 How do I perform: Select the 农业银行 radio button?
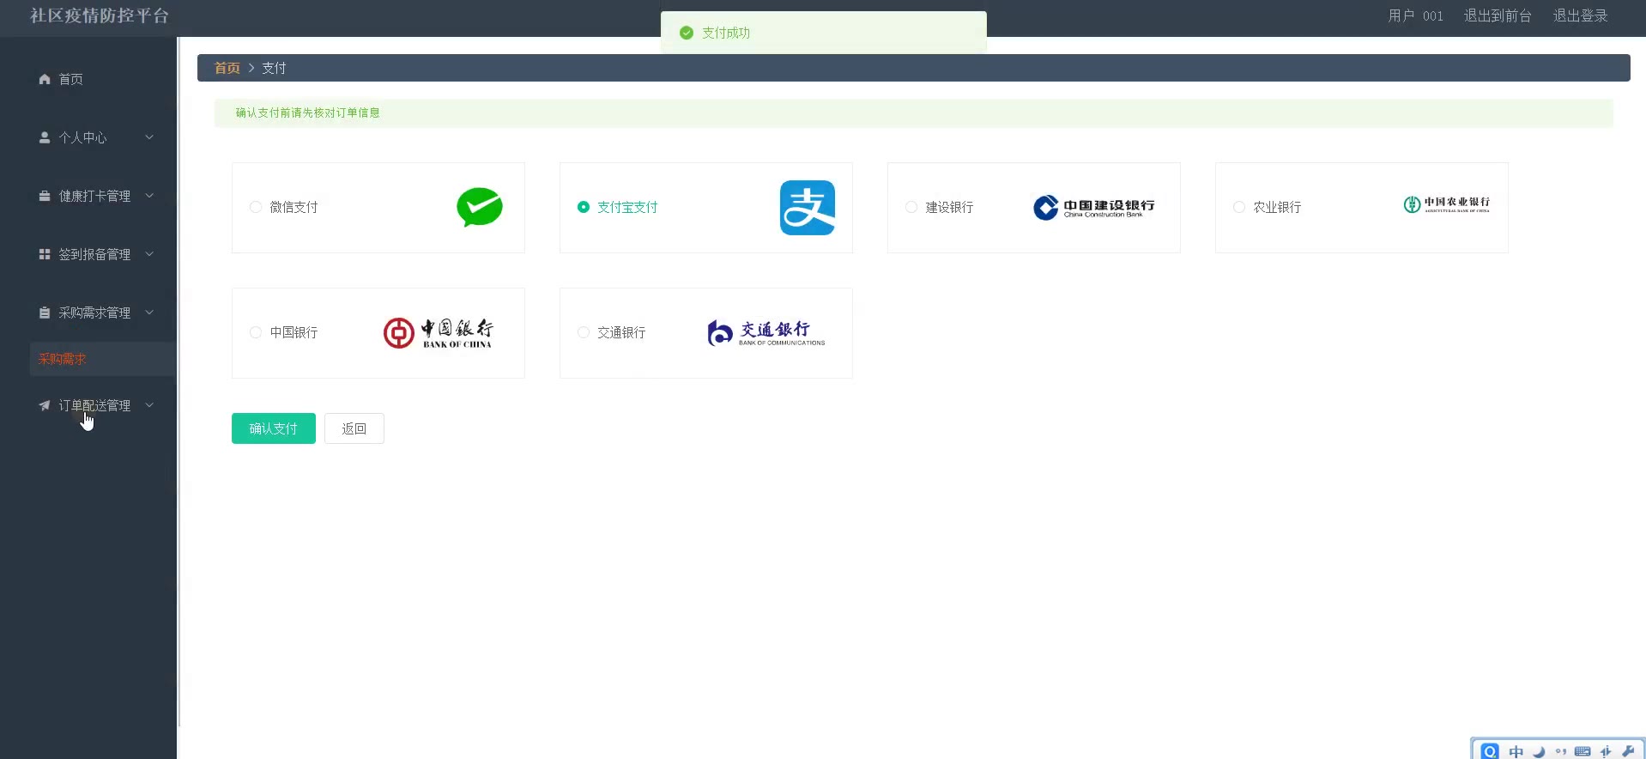tap(1239, 207)
